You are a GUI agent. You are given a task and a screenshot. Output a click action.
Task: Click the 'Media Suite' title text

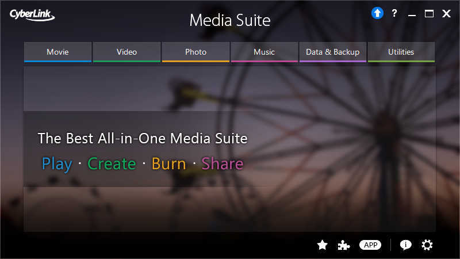[x=230, y=20]
